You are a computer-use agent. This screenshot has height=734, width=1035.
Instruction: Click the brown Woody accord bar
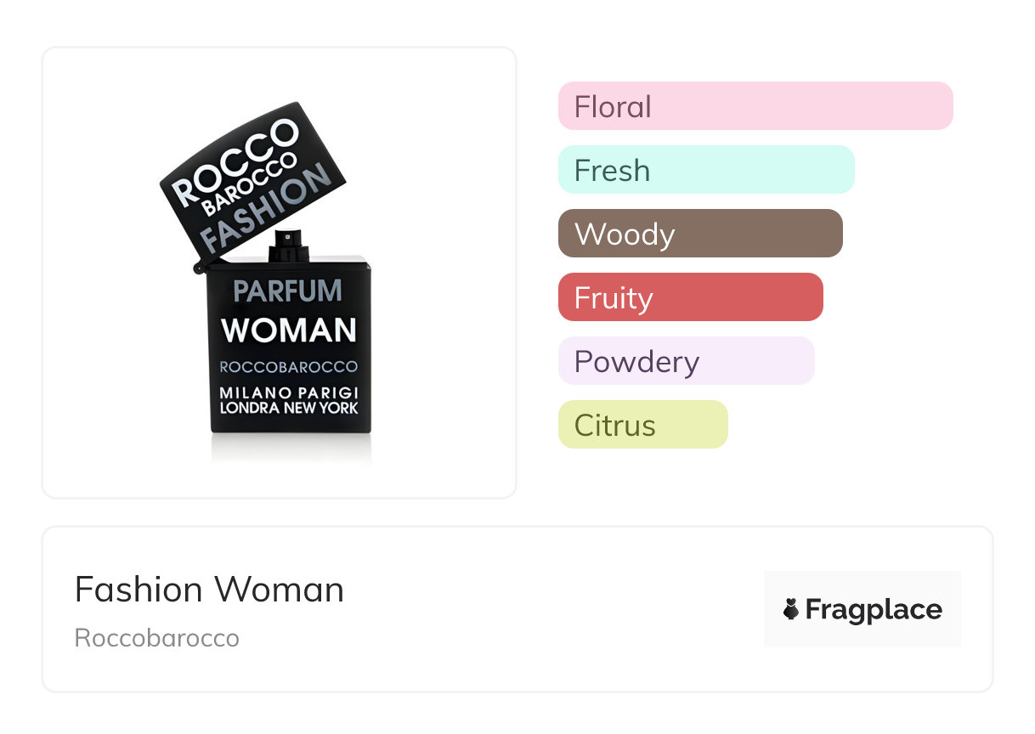pos(700,234)
